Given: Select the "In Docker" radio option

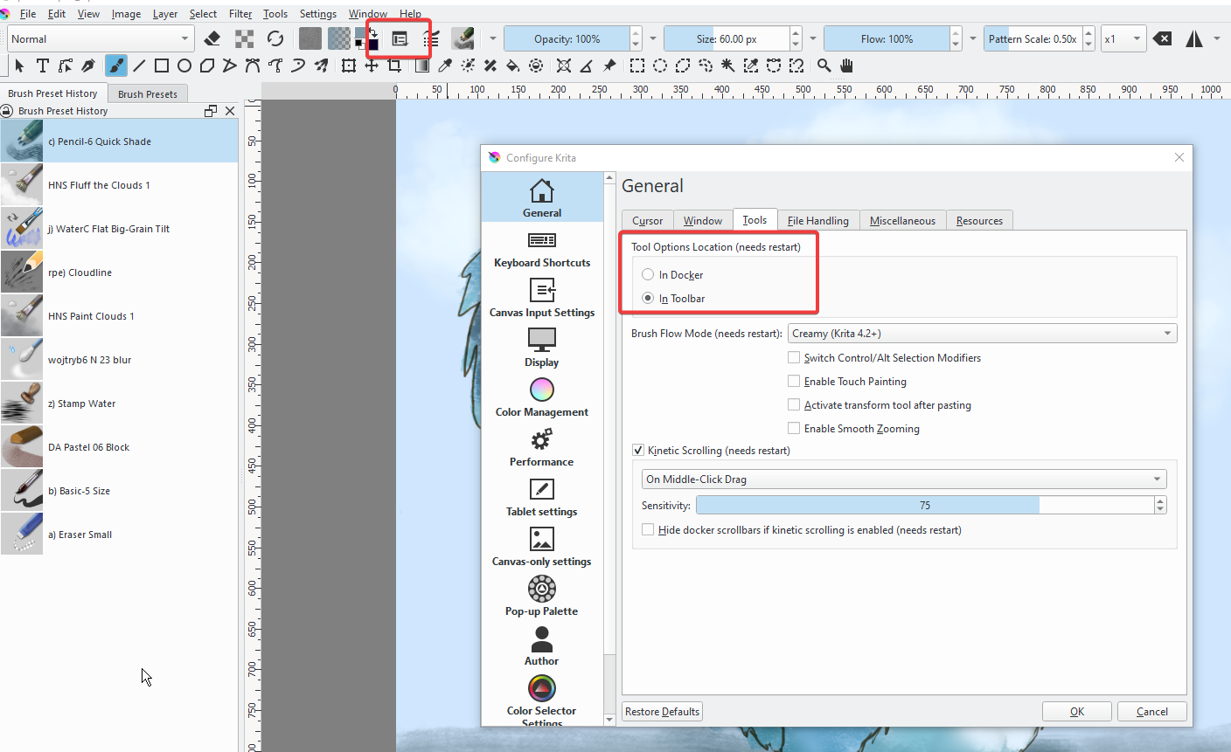Looking at the screenshot, I should click(648, 274).
